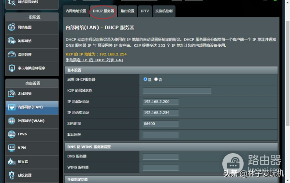290x183 pixels.
Task: Open 网络地图 network map icon
Action: 12,27
